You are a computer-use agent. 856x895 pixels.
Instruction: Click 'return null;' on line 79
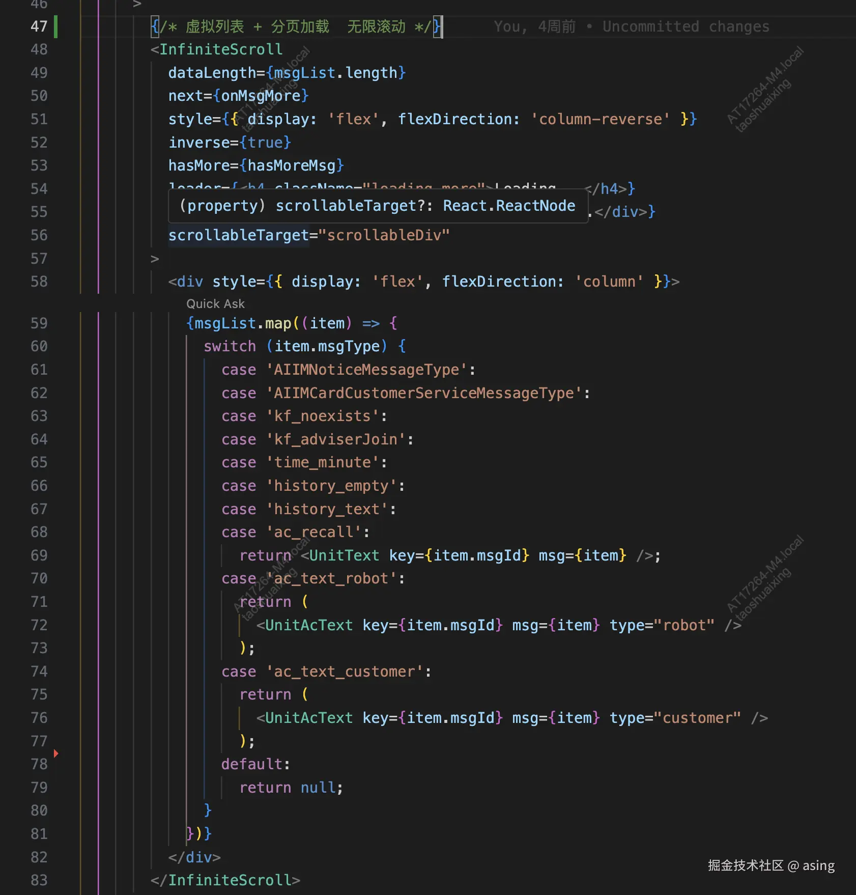point(292,788)
